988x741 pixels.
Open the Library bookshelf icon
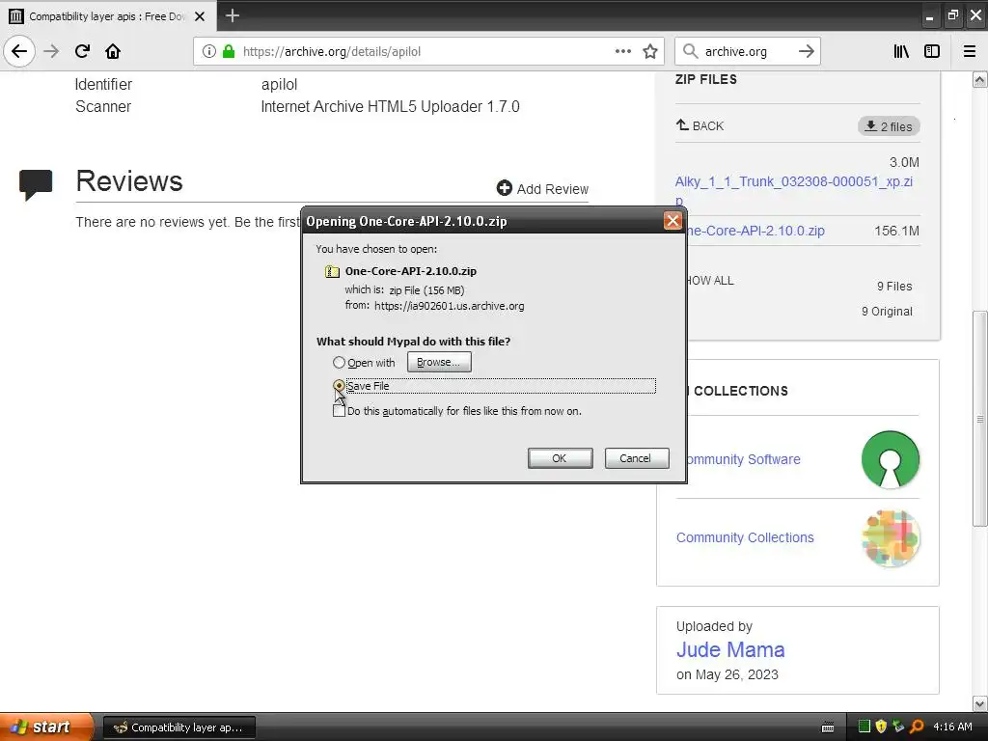[902, 51]
